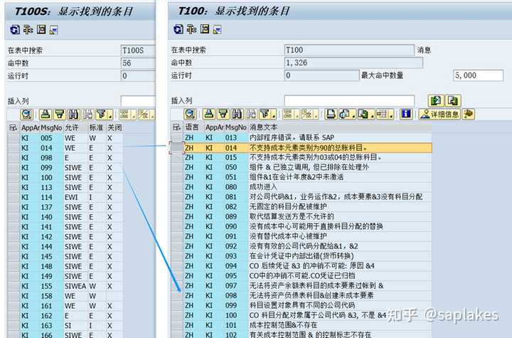Image resolution: width=512 pixels, height=338 pixels.
Task: Click the blue information icon in T100 toolbar
Action: pos(406,114)
